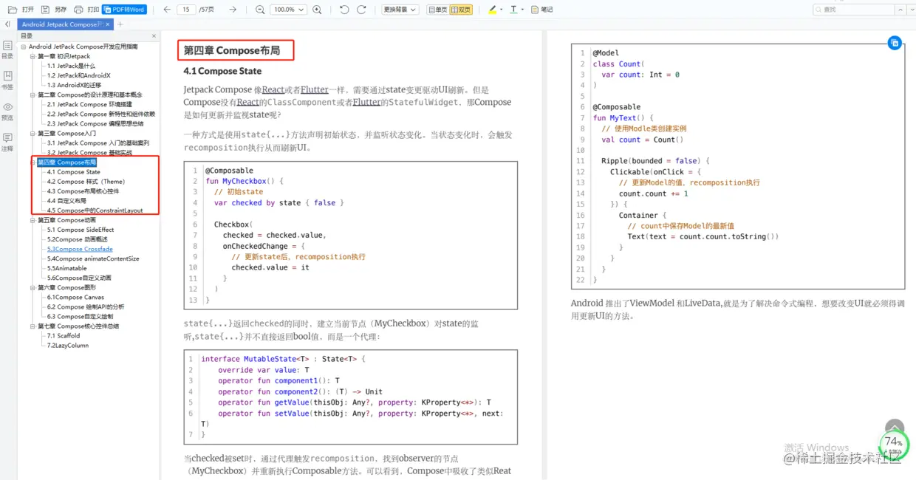Image resolution: width=916 pixels, height=480 pixels.
Task: Select the yellow highlighter tool
Action: [493, 10]
